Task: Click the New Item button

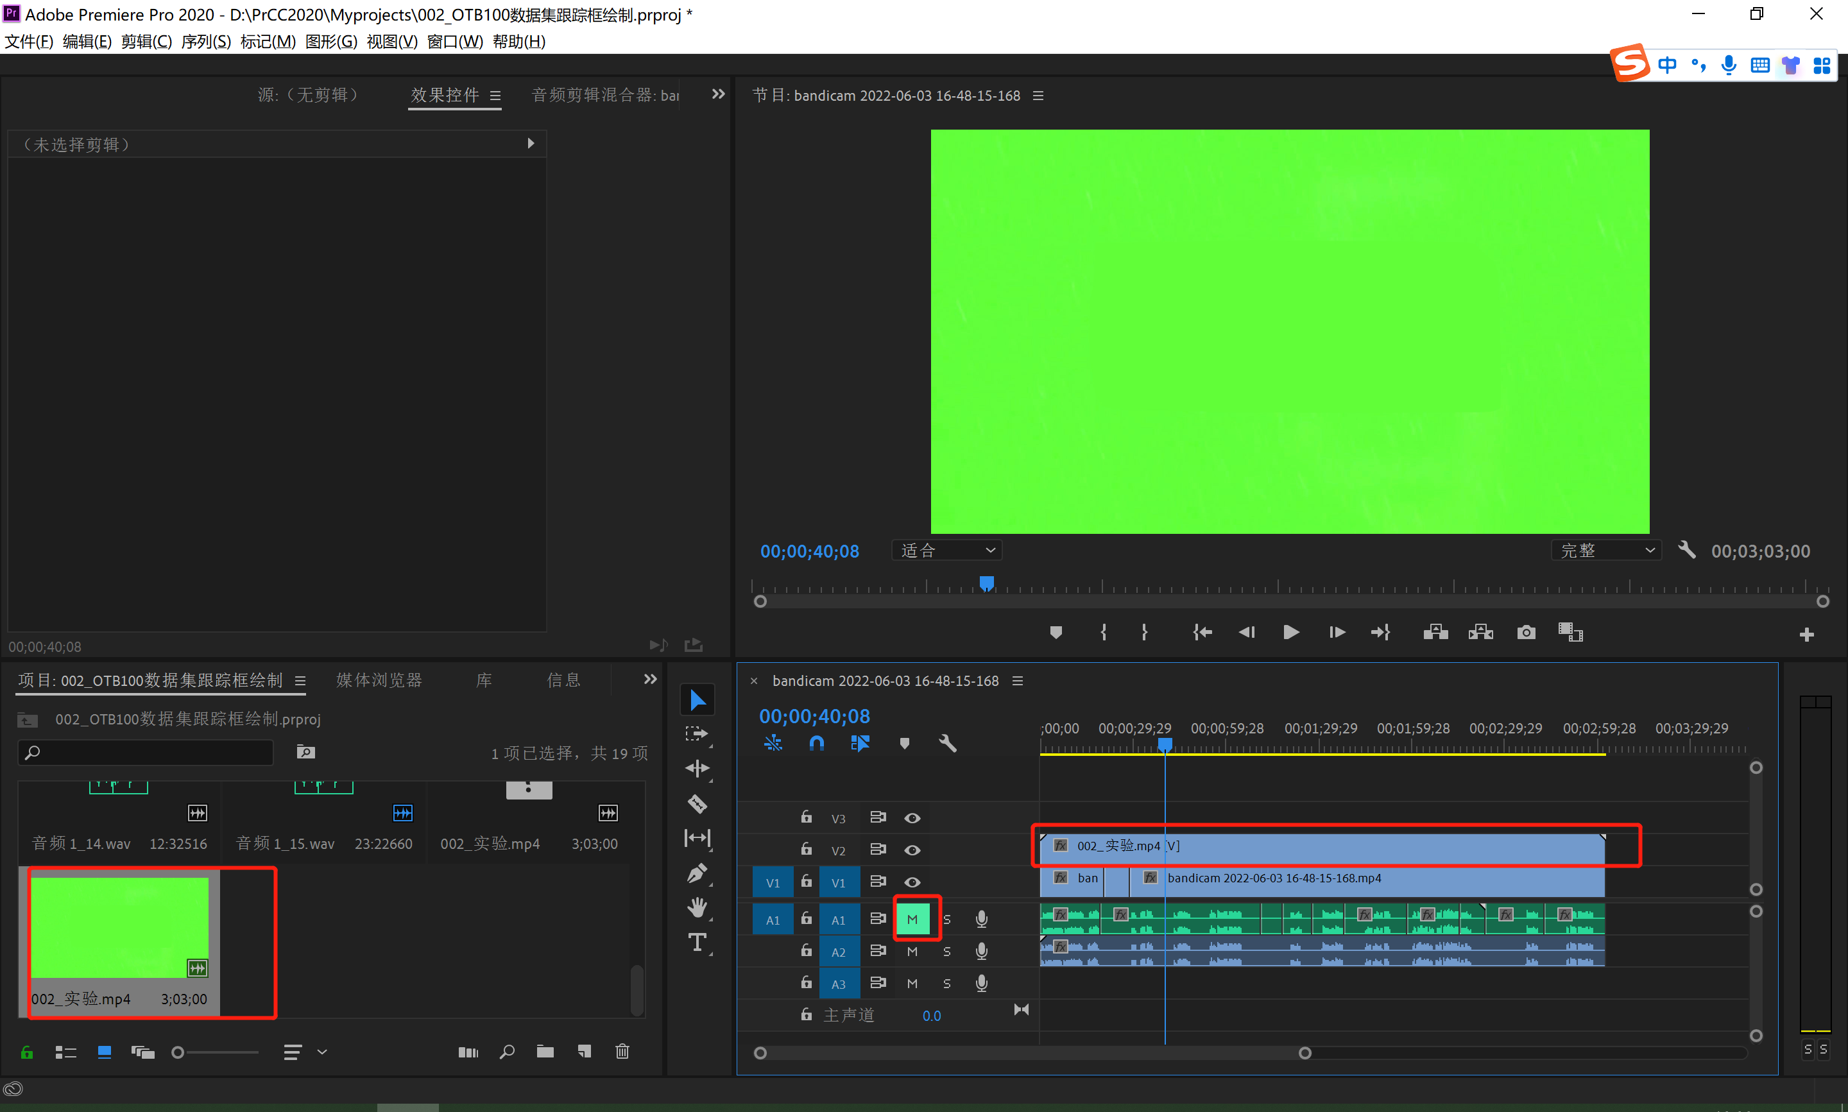Action: [585, 1052]
